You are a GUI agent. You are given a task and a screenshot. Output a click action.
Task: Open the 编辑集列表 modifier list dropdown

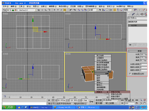(137, 22)
